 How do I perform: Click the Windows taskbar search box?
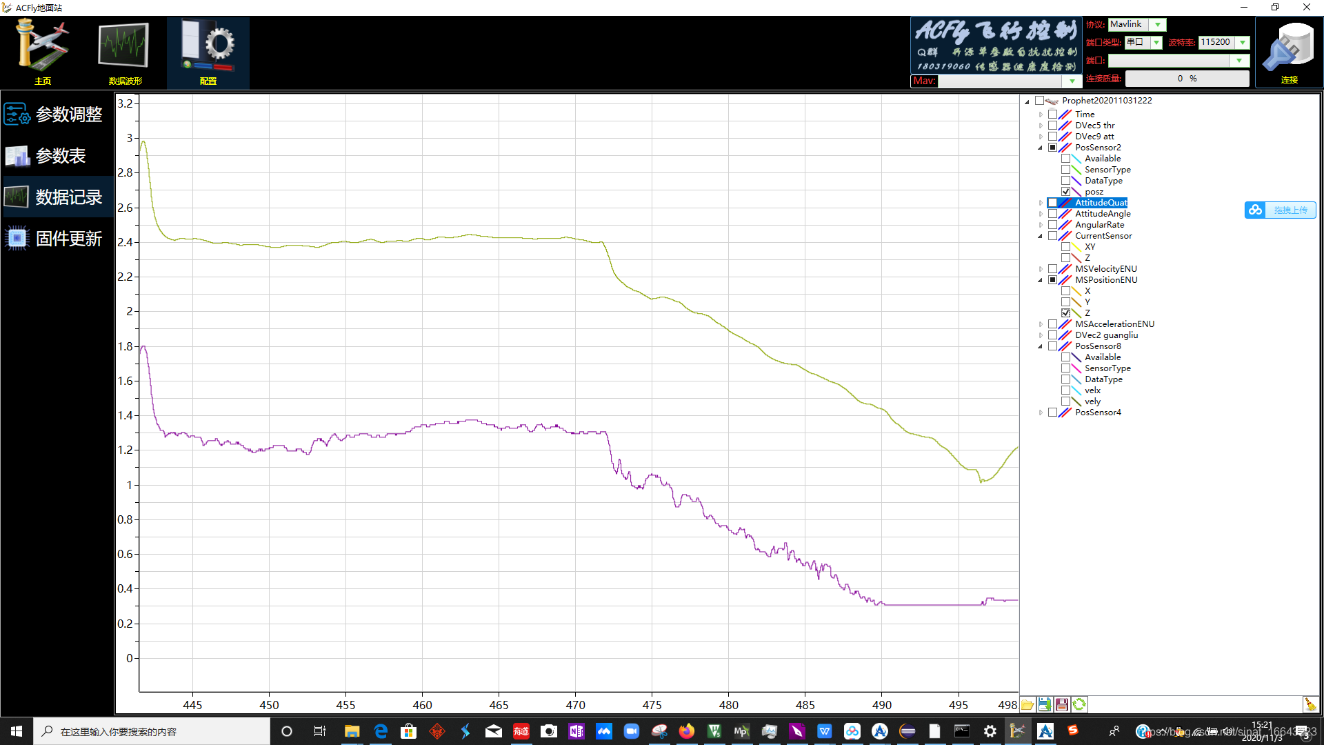coord(152,731)
